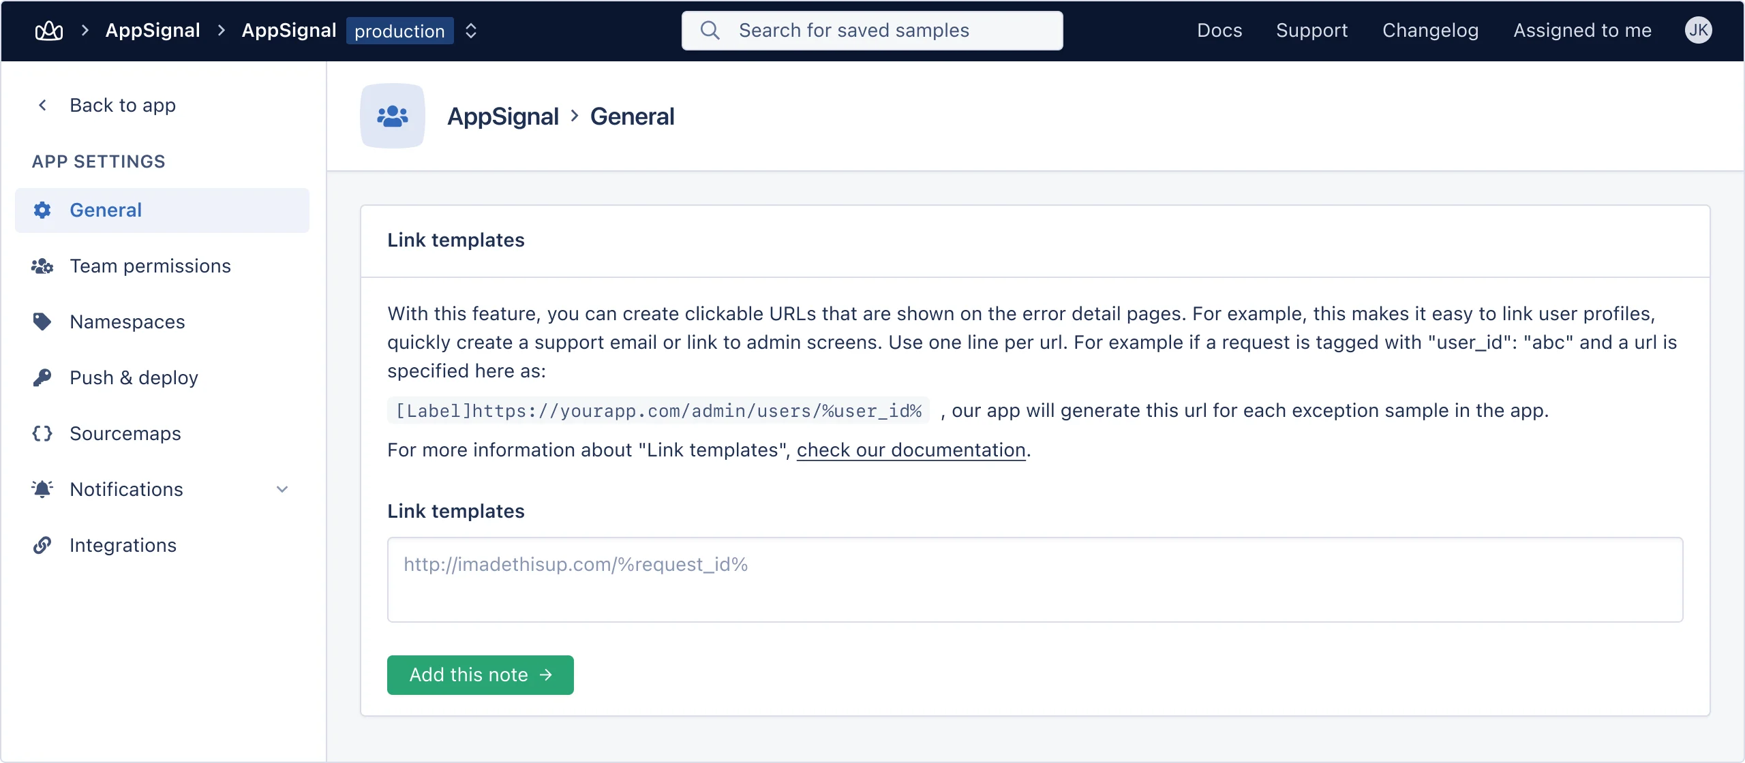Expand the Notifications chevron
Viewport: 1745px width, 763px height.
point(282,489)
